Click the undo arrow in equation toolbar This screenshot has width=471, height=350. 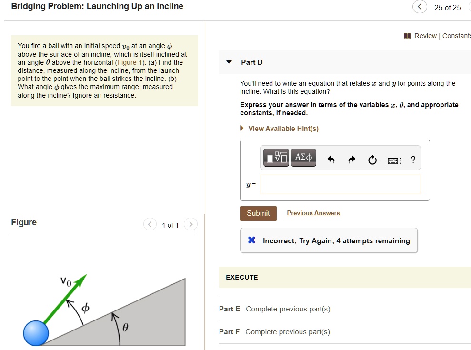click(x=330, y=159)
